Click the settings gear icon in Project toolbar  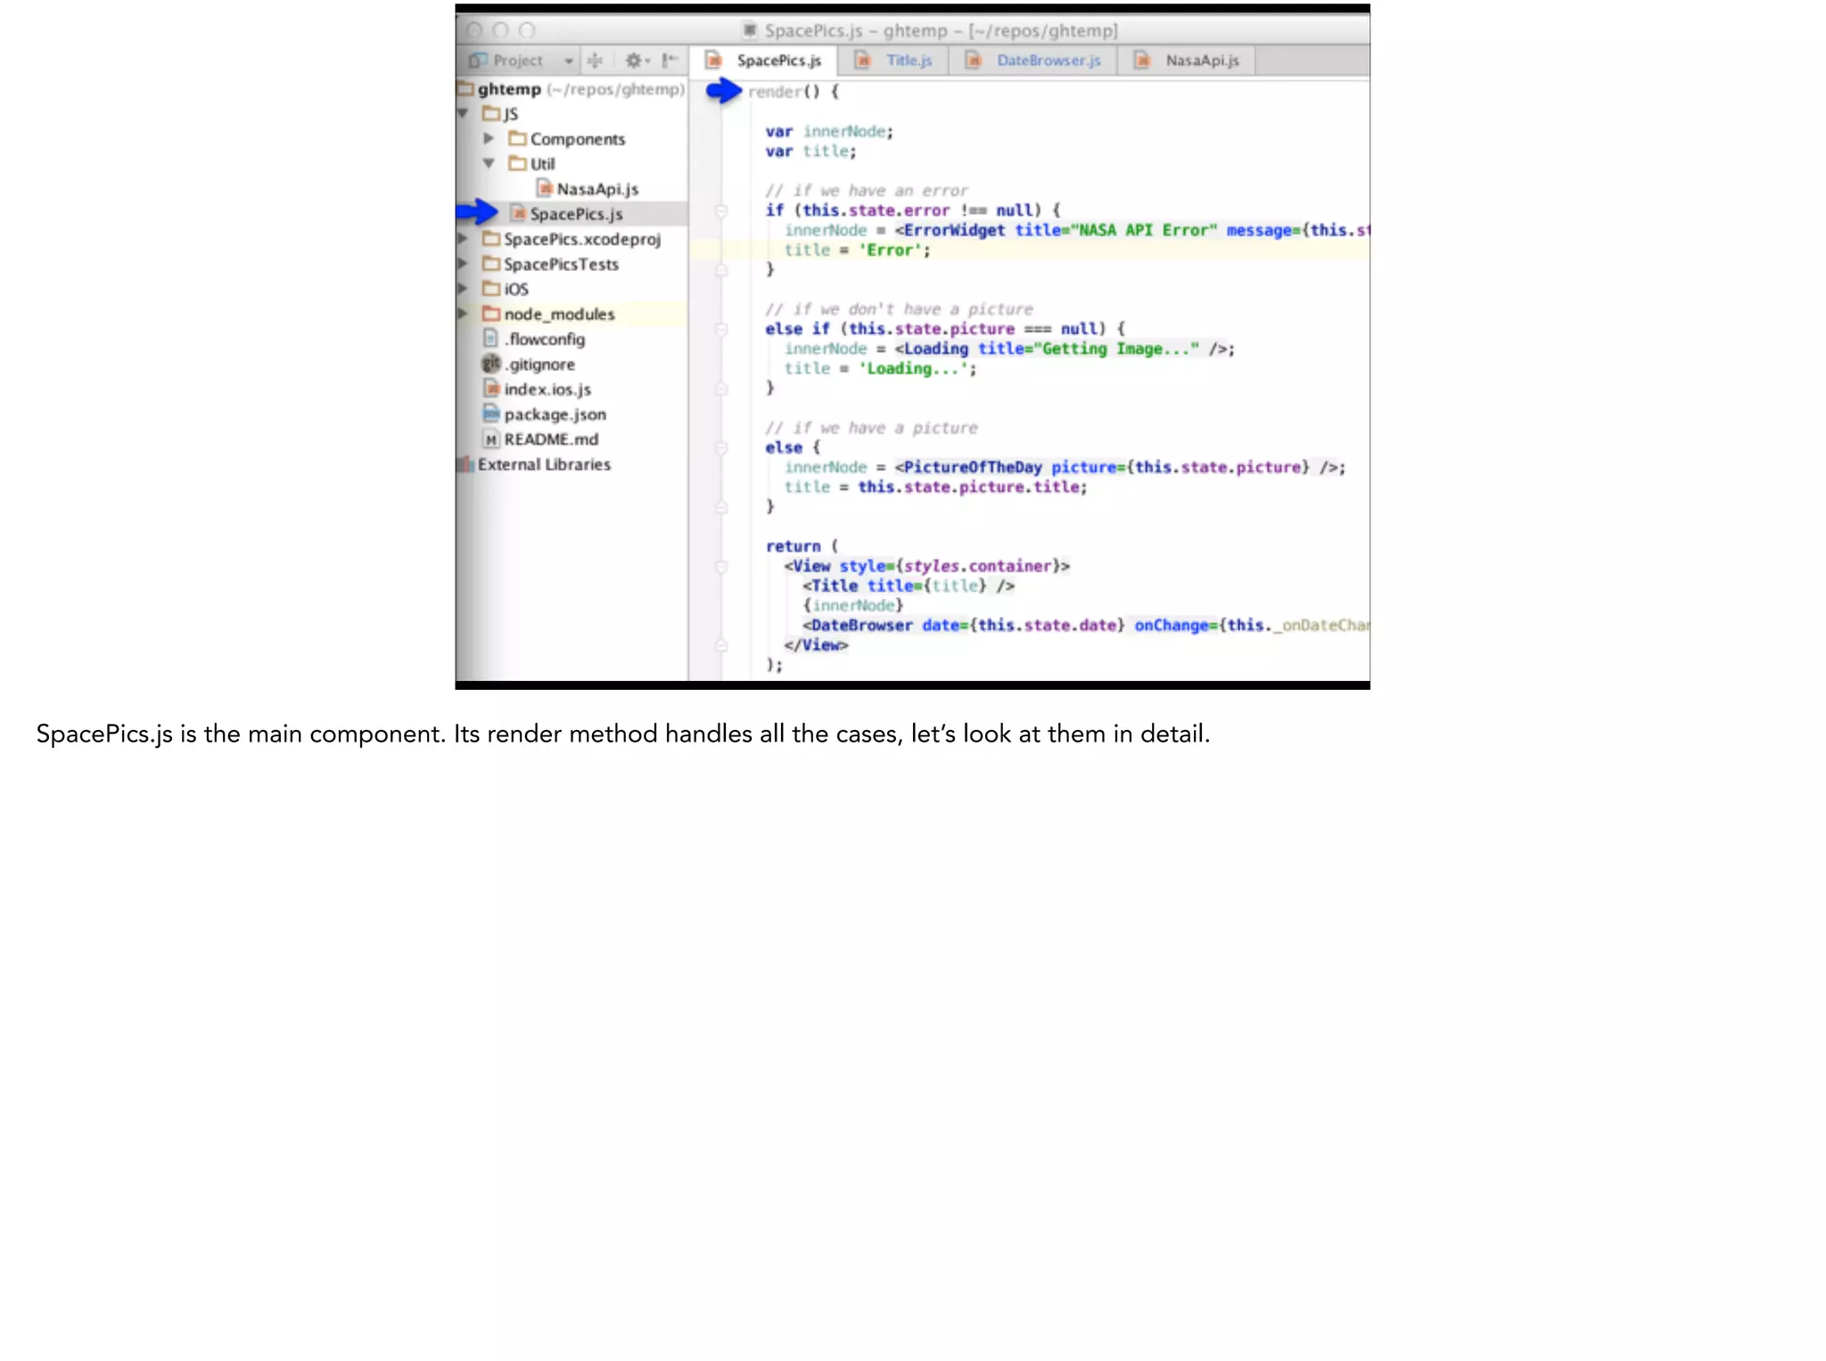click(633, 61)
